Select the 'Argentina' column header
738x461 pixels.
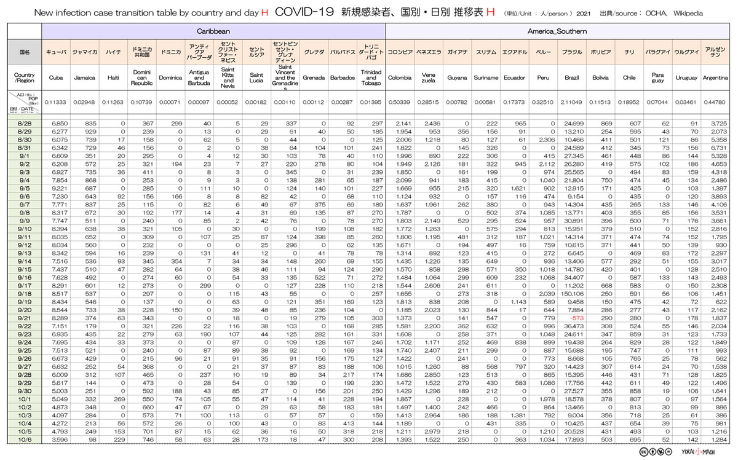click(x=716, y=79)
